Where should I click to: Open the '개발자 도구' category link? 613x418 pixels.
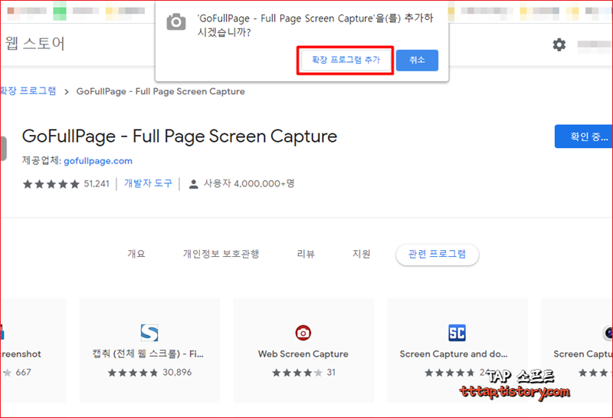148,183
